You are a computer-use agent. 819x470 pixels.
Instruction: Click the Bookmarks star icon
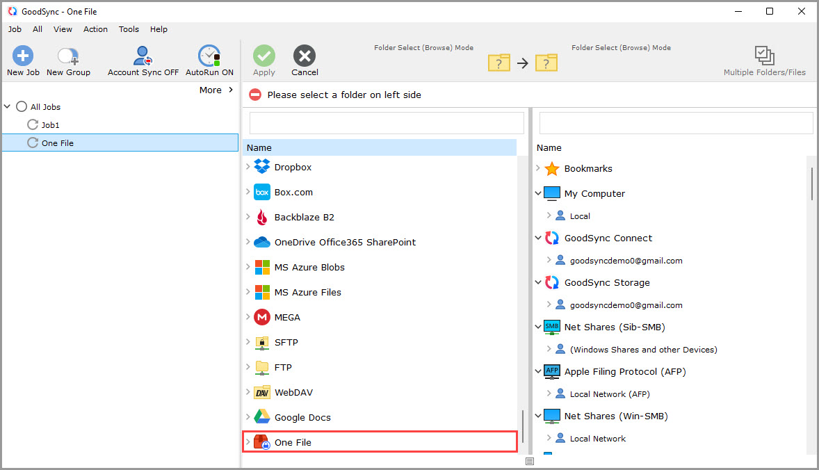(x=551, y=169)
